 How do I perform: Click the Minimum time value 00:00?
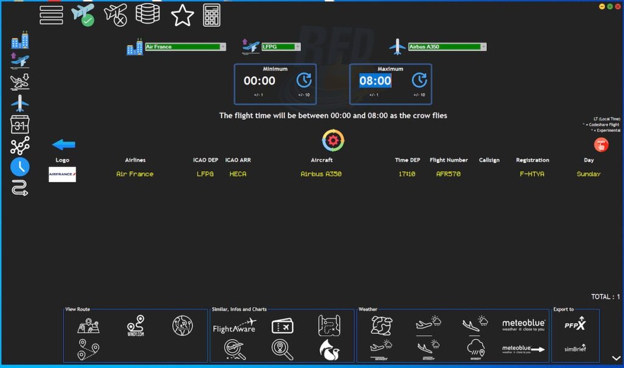[x=260, y=81]
